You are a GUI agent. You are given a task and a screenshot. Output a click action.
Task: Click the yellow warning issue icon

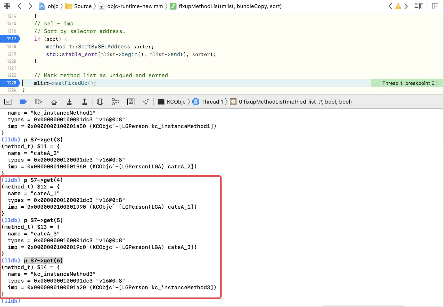(x=398, y=6)
